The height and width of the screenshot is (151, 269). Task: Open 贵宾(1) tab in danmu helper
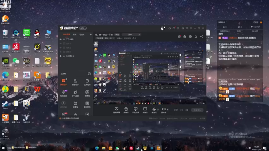[x=240, y=31]
